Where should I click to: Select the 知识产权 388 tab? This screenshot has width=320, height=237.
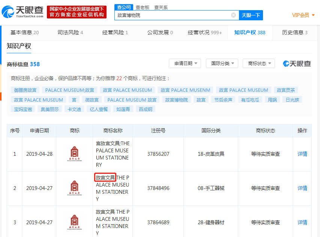pos(249,33)
